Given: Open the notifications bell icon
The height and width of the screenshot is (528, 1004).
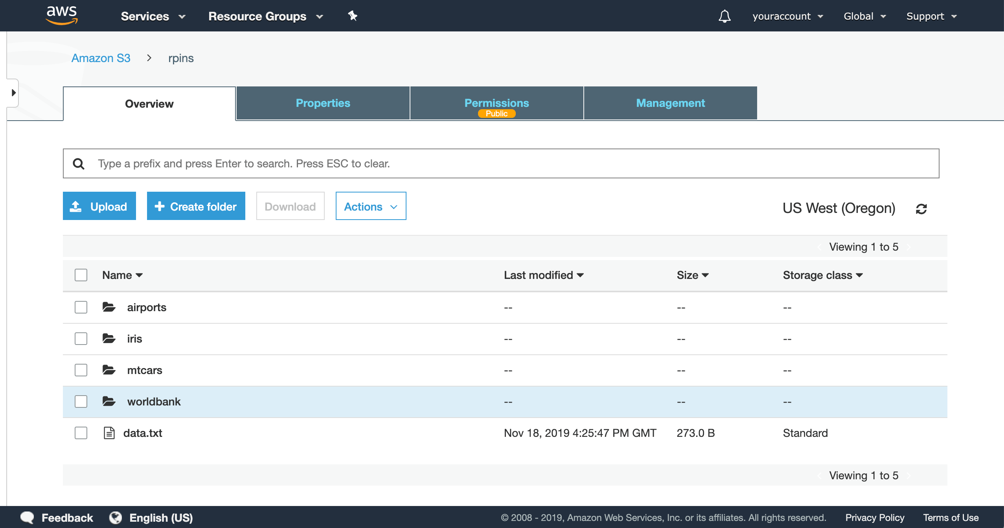Looking at the screenshot, I should click(x=724, y=16).
